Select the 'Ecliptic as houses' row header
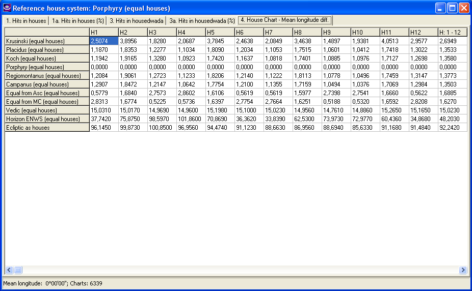 click(x=47, y=128)
